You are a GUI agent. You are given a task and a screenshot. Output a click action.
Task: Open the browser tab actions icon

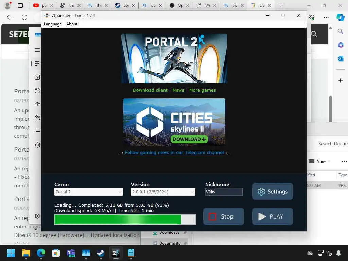pos(20,5)
